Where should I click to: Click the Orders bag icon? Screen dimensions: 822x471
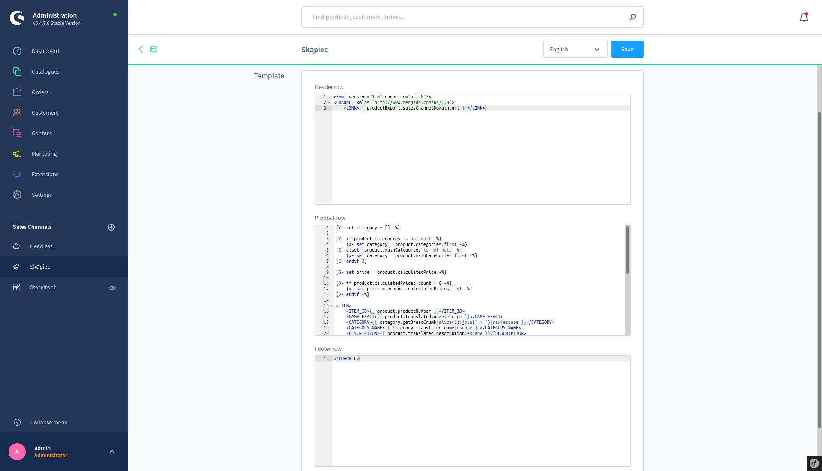point(17,92)
